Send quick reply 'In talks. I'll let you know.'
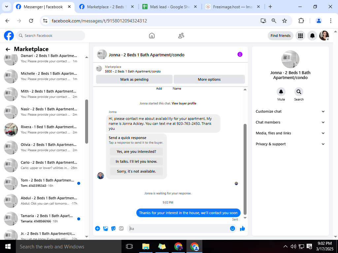This screenshot has width=338, height=253. coord(136,161)
